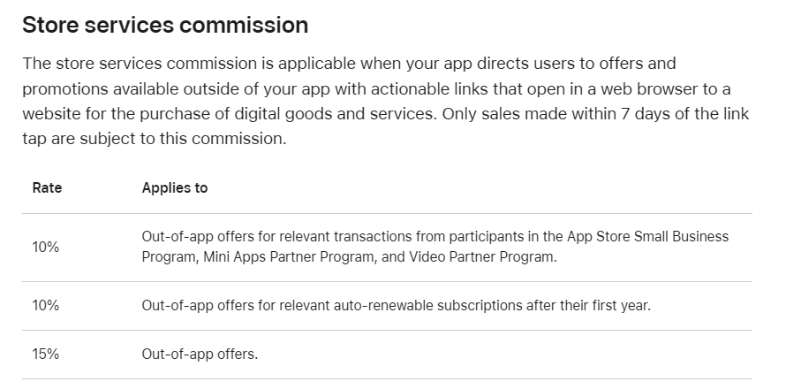The width and height of the screenshot is (786, 389).
Task: Click the "Store services commission" heading
Action: (x=165, y=25)
